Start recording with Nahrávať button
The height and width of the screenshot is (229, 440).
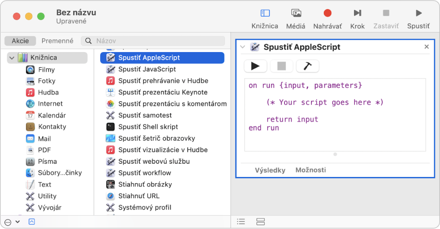[x=328, y=14]
